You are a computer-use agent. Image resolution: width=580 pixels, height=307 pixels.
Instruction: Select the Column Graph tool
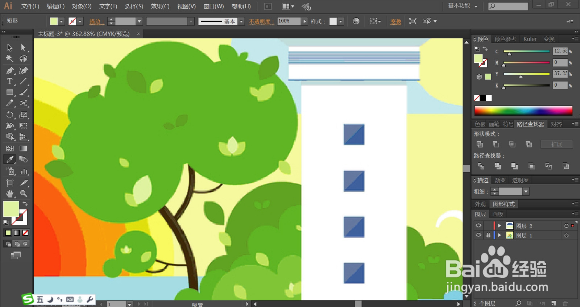[x=24, y=171]
